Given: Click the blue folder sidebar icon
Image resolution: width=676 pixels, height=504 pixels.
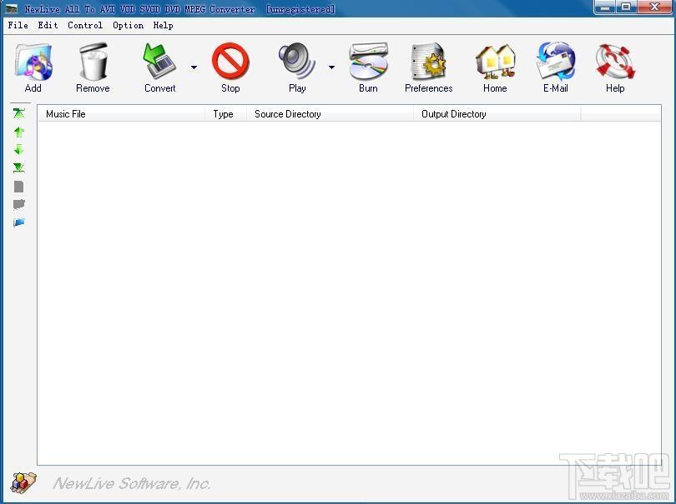Looking at the screenshot, I should [x=19, y=222].
